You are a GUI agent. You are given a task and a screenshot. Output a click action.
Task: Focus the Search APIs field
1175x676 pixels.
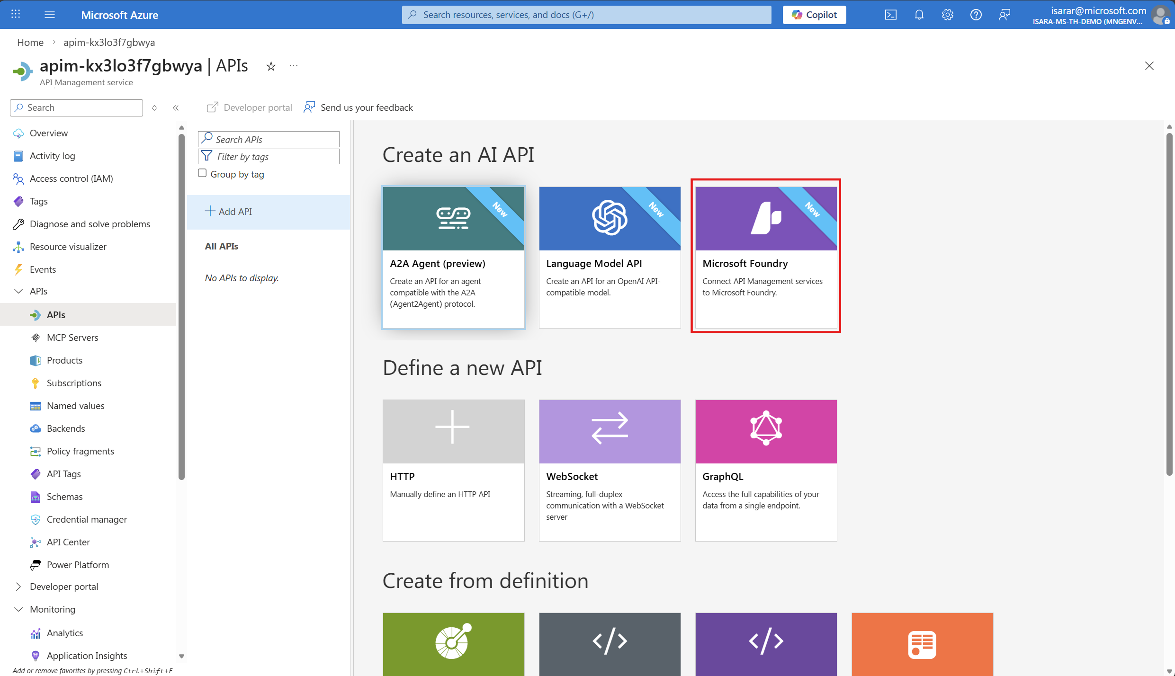pos(269,139)
